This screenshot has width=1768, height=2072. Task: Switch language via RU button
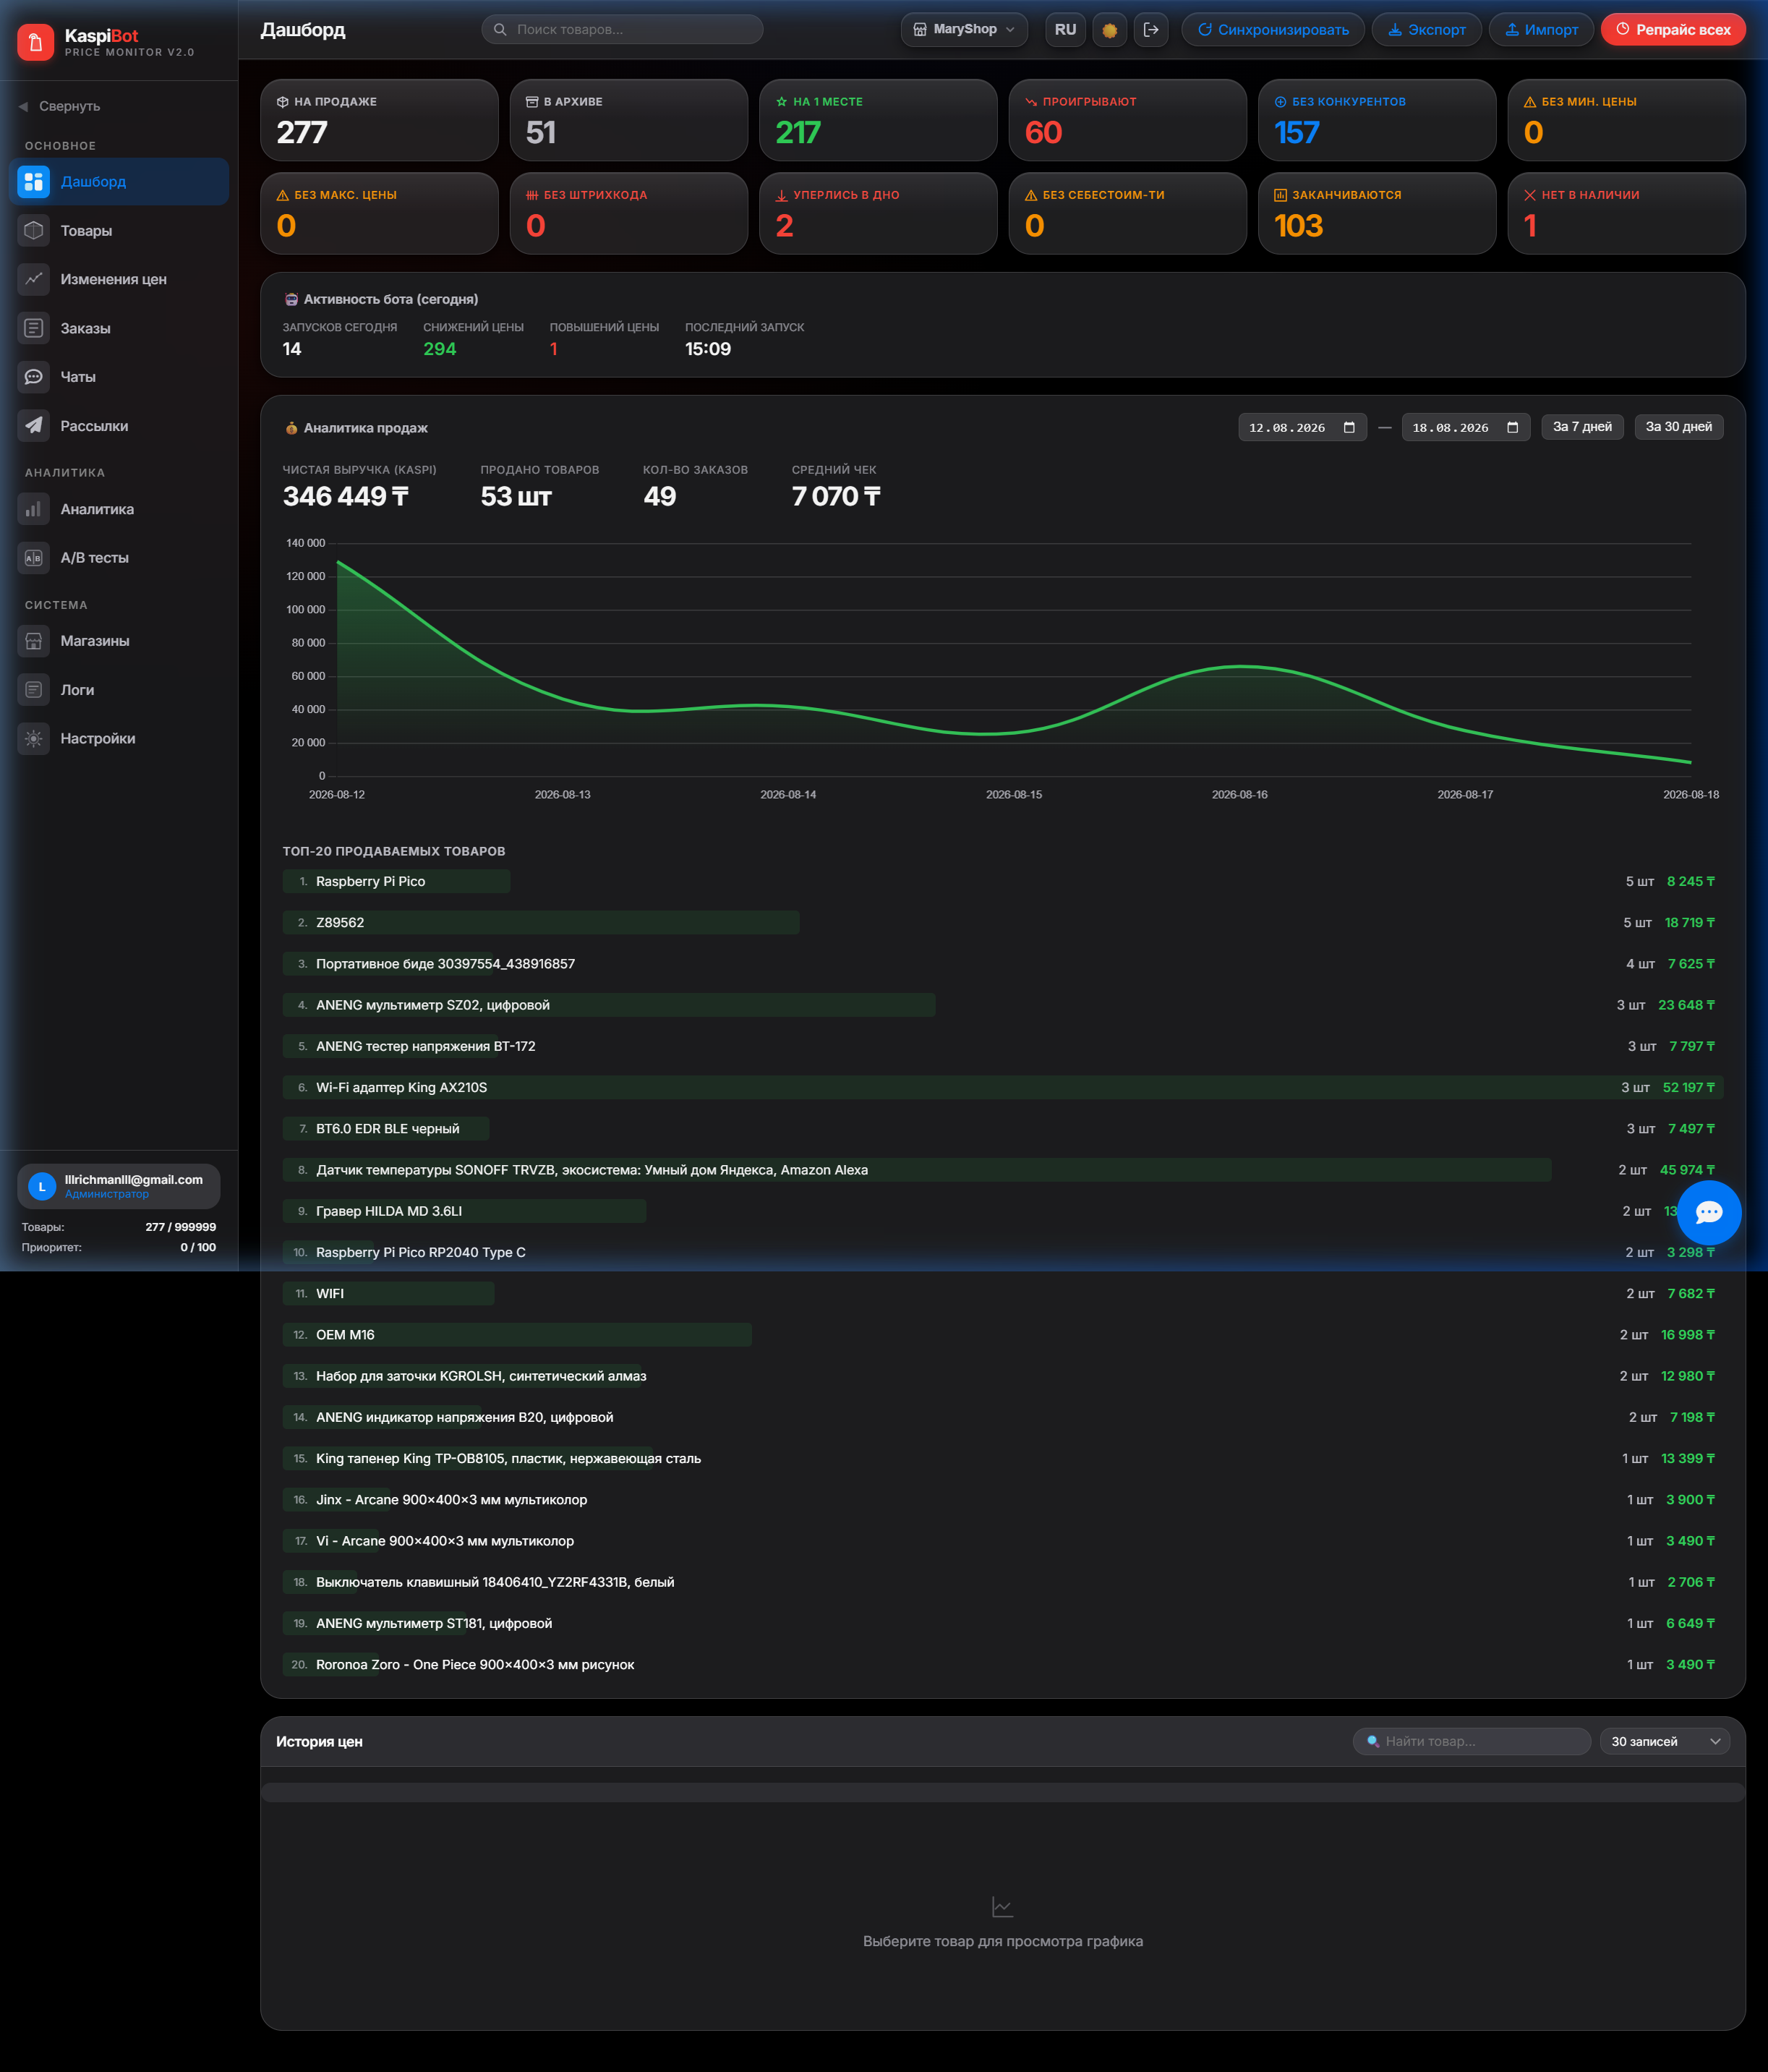coord(1066,30)
